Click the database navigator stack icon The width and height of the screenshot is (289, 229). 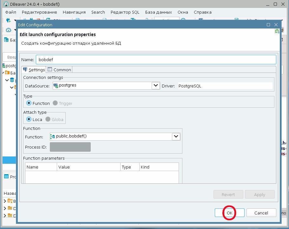tap(6, 40)
